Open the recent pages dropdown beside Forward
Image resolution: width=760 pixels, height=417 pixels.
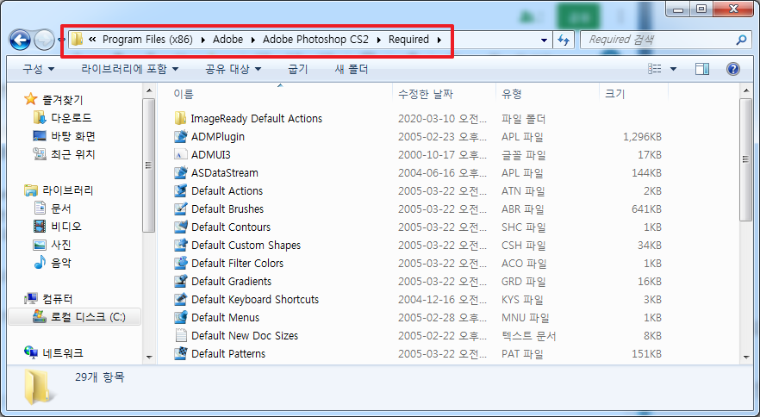(60, 40)
